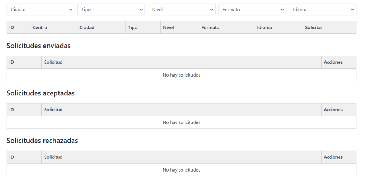Click the Solicitudes enviadas heading
The width and height of the screenshot is (365, 179).
pyautogui.click(x=38, y=46)
